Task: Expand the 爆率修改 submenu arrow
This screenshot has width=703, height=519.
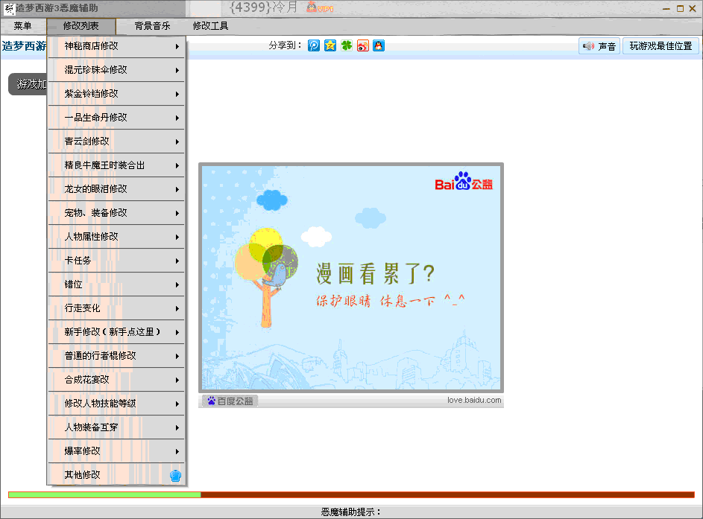Action: click(177, 451)
